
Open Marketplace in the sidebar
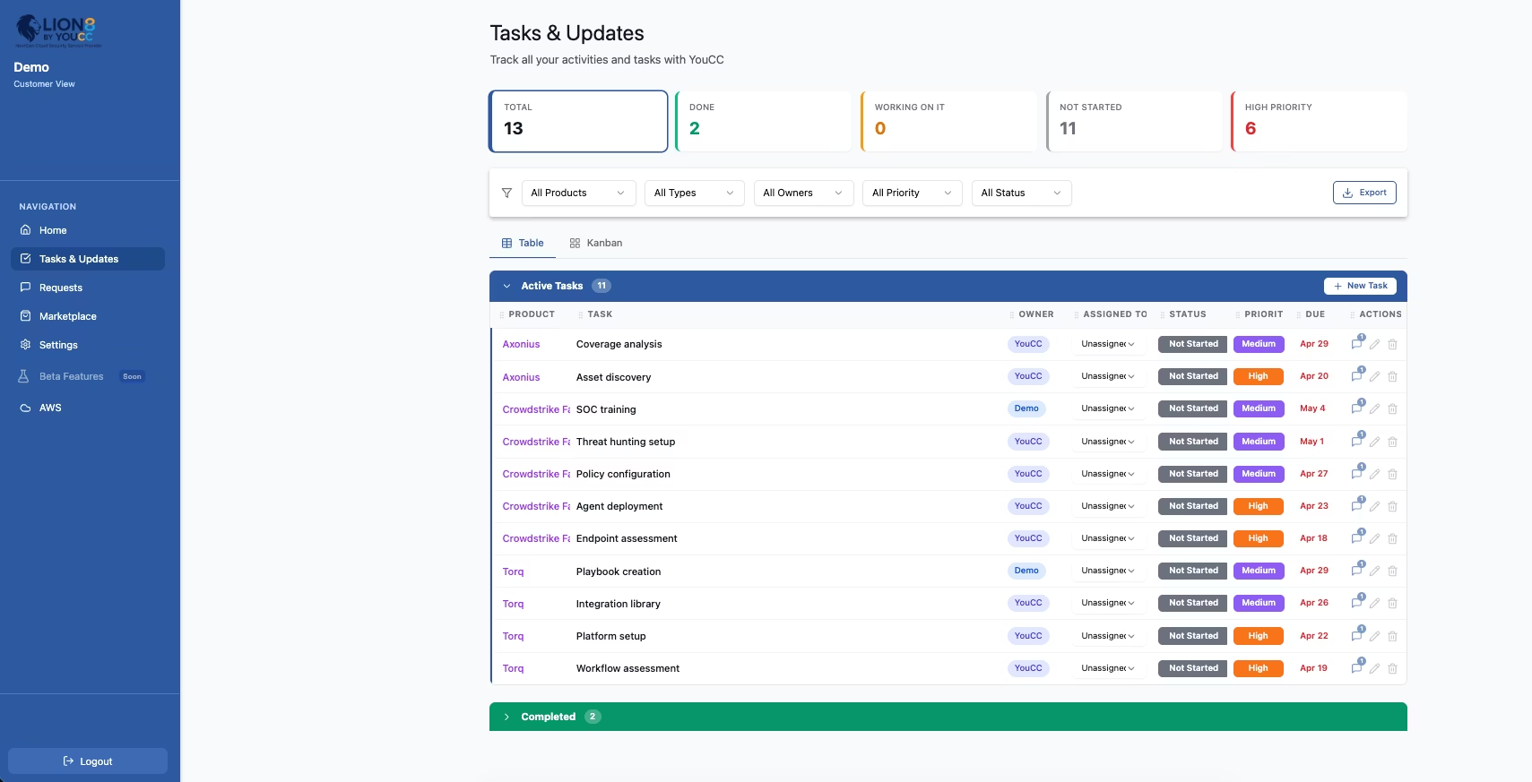88,316
